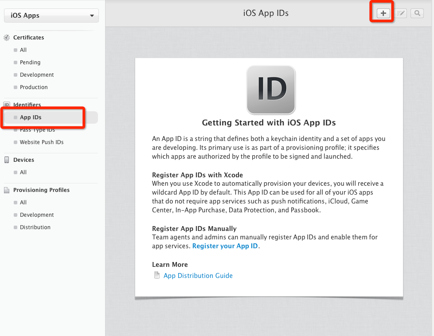Screen dimensions: 434x336
Task: Show Production certificates
Action: (x=34, y=87)
